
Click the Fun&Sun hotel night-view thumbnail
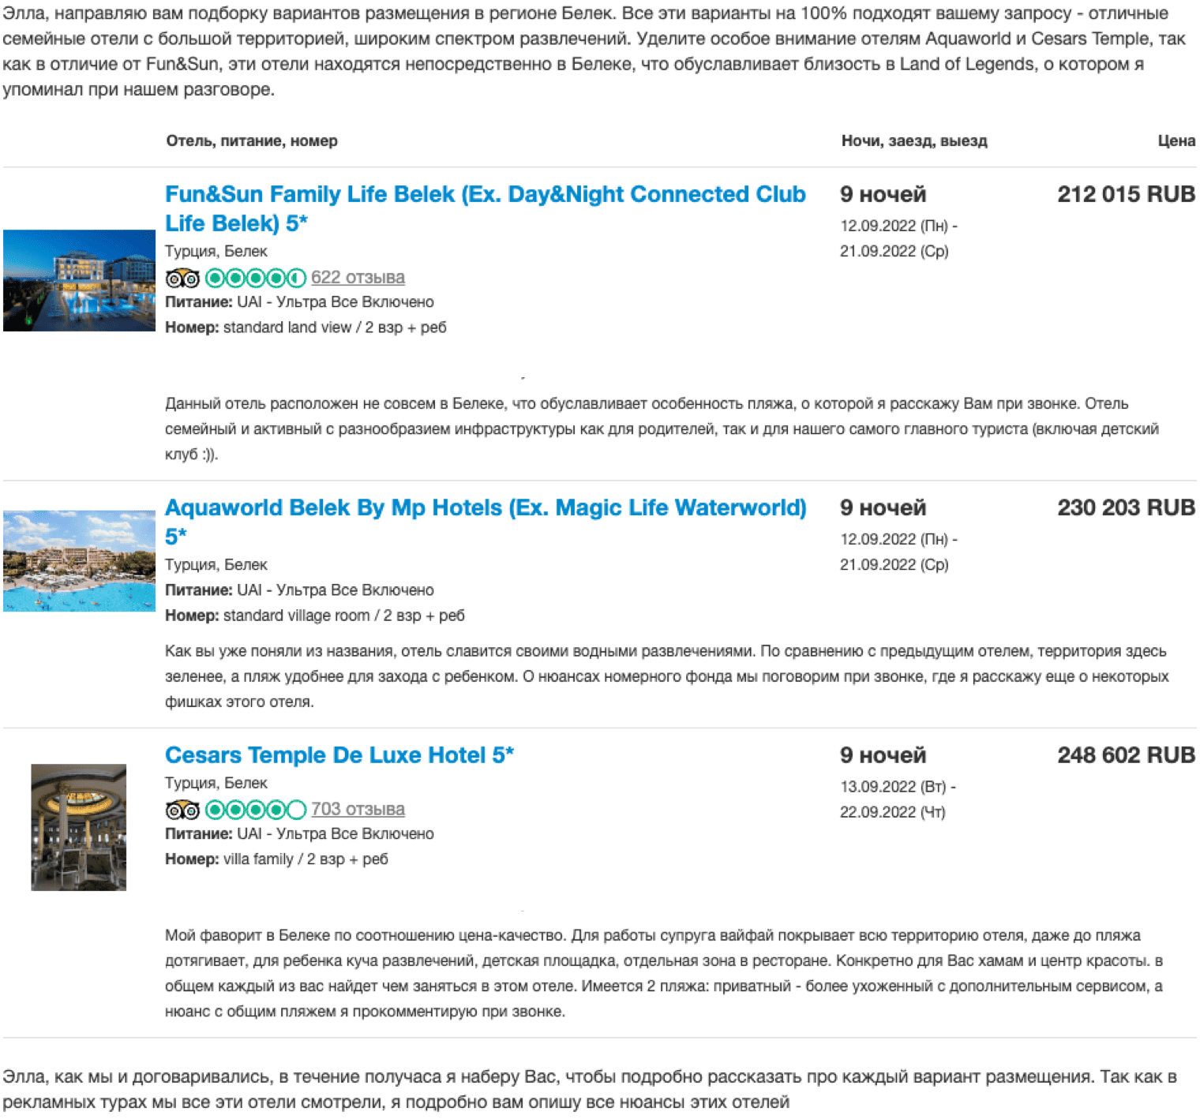click(79, 280)
